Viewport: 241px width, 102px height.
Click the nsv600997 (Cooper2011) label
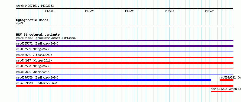click(34, 60)
